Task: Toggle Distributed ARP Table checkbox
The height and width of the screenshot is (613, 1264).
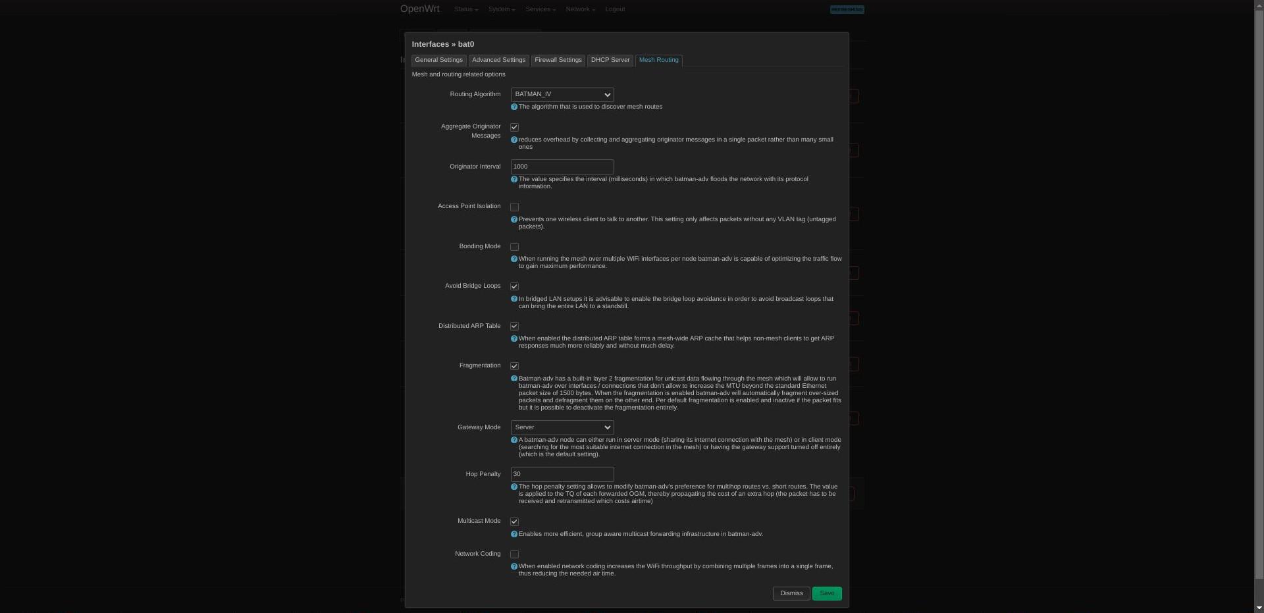Action: point(514,327)
